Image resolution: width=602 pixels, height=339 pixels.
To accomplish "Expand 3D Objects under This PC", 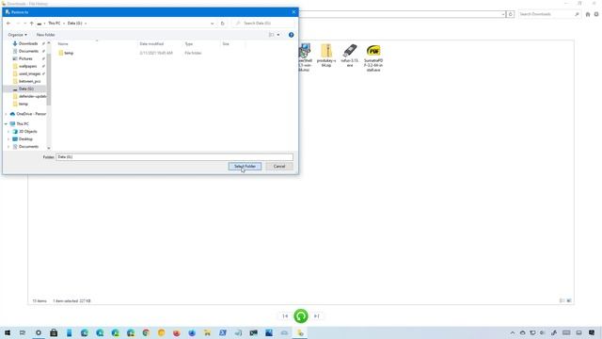I will pyautogui.click(x=8, y=132).
